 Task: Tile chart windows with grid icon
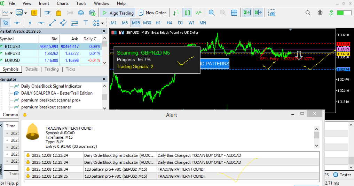coord(234,13)
